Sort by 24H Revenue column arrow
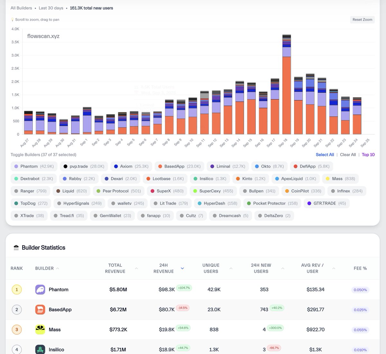The width and height of the screenshot is (386, 354). (182, 268)
